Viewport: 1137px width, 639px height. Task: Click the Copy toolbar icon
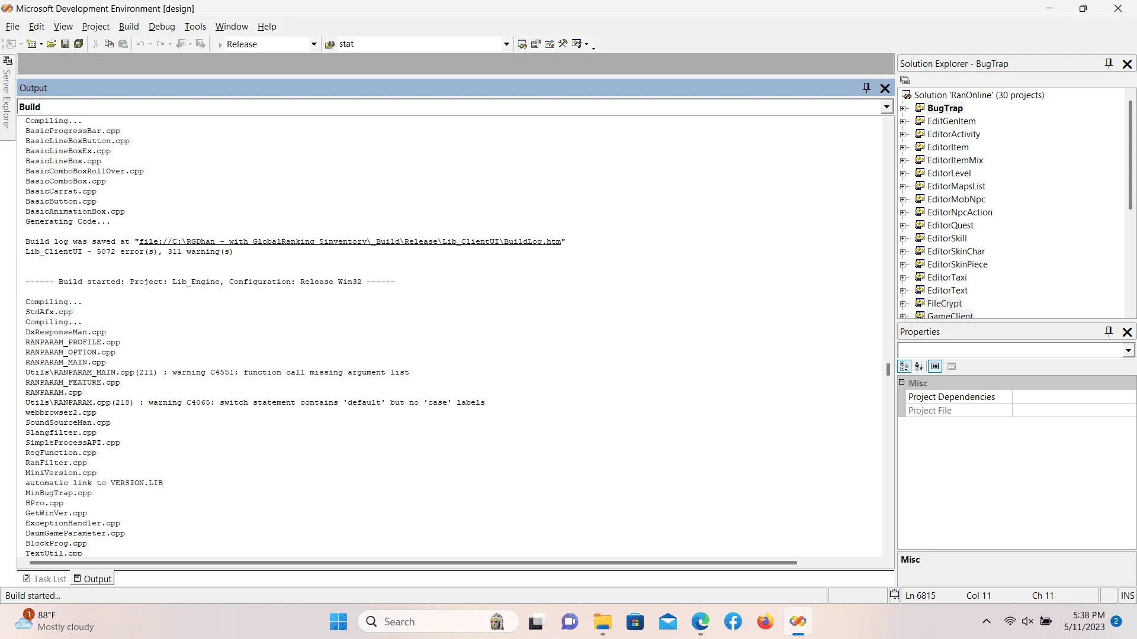109,44
